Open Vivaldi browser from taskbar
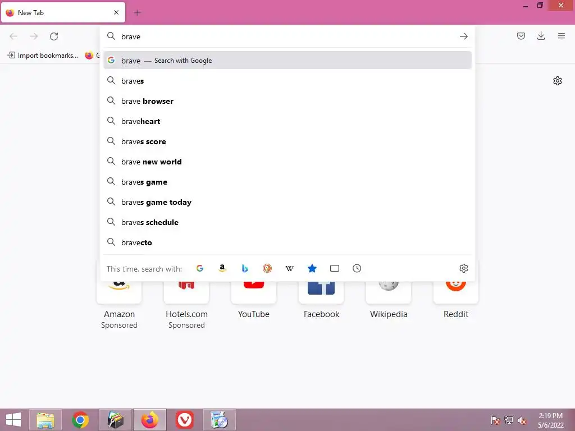This screenshot has width=575, height=431. pyautogui.click(x=184, y=420)
